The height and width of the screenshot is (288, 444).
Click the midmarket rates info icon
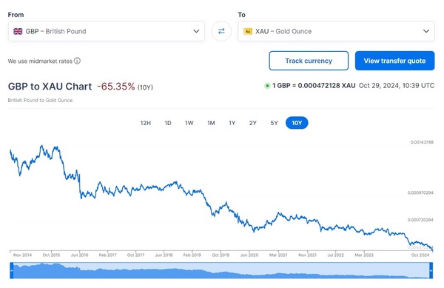[77, 61]
